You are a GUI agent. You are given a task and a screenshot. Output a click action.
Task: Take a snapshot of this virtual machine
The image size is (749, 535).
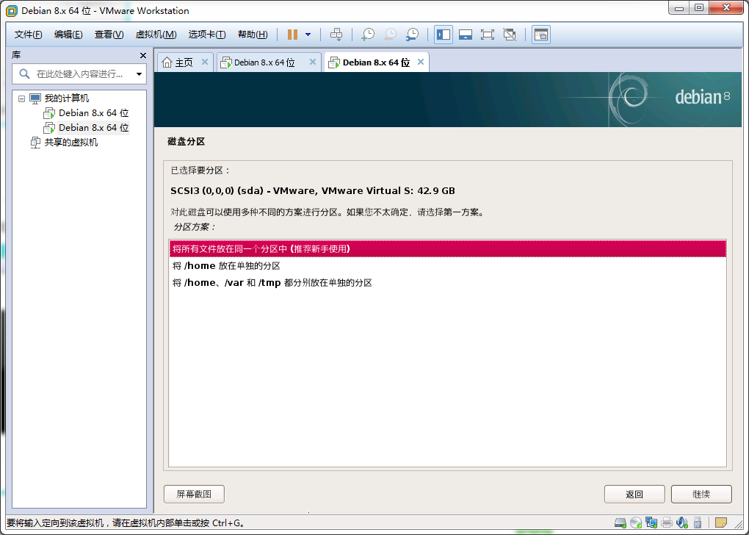click(x=368, y=35)
